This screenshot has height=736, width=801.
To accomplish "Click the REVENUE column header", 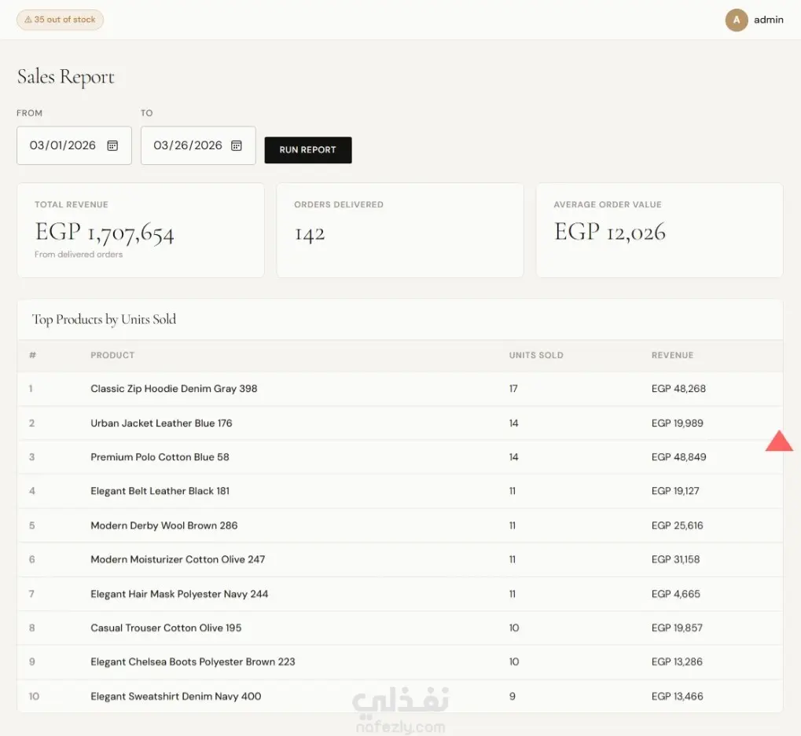I will (672, 355).
